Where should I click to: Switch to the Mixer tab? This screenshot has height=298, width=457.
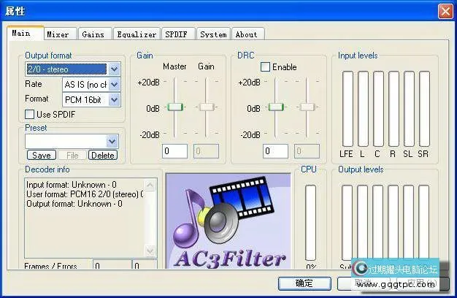[58, 34]
